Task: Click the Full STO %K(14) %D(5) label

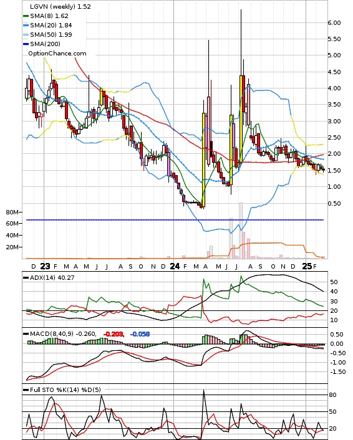Action: pos(65,390)
